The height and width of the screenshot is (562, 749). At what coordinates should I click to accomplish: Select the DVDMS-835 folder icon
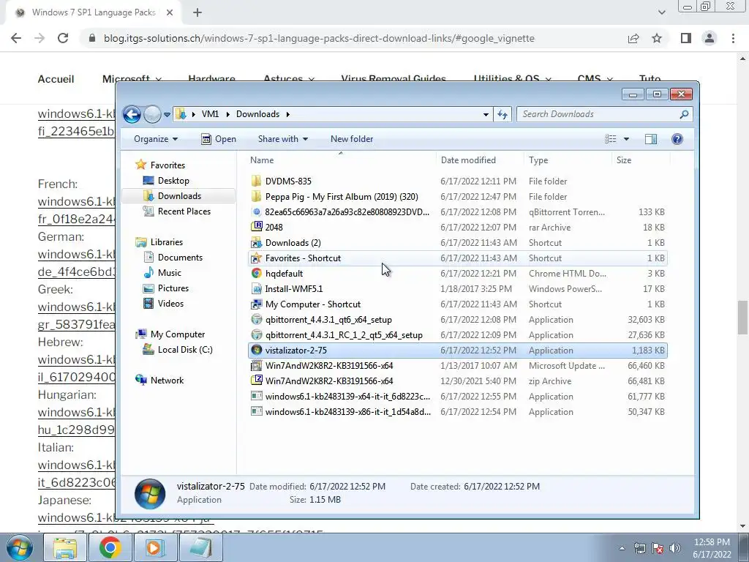coord(257,181)
